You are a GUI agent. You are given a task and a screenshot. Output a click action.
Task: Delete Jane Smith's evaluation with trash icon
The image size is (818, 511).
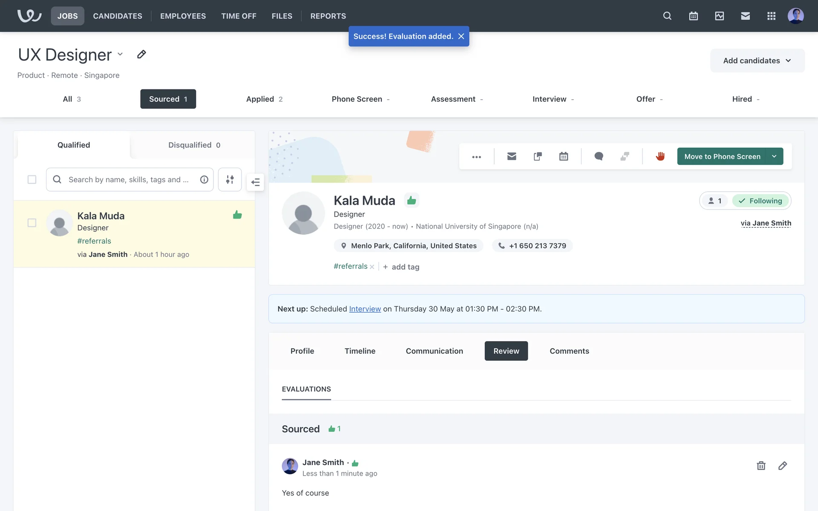pyautogui.click(x=761, y=465)
